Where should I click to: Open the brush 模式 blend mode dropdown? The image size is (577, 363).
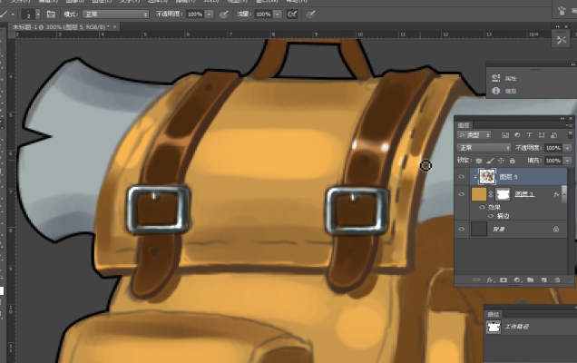(115, 15)
